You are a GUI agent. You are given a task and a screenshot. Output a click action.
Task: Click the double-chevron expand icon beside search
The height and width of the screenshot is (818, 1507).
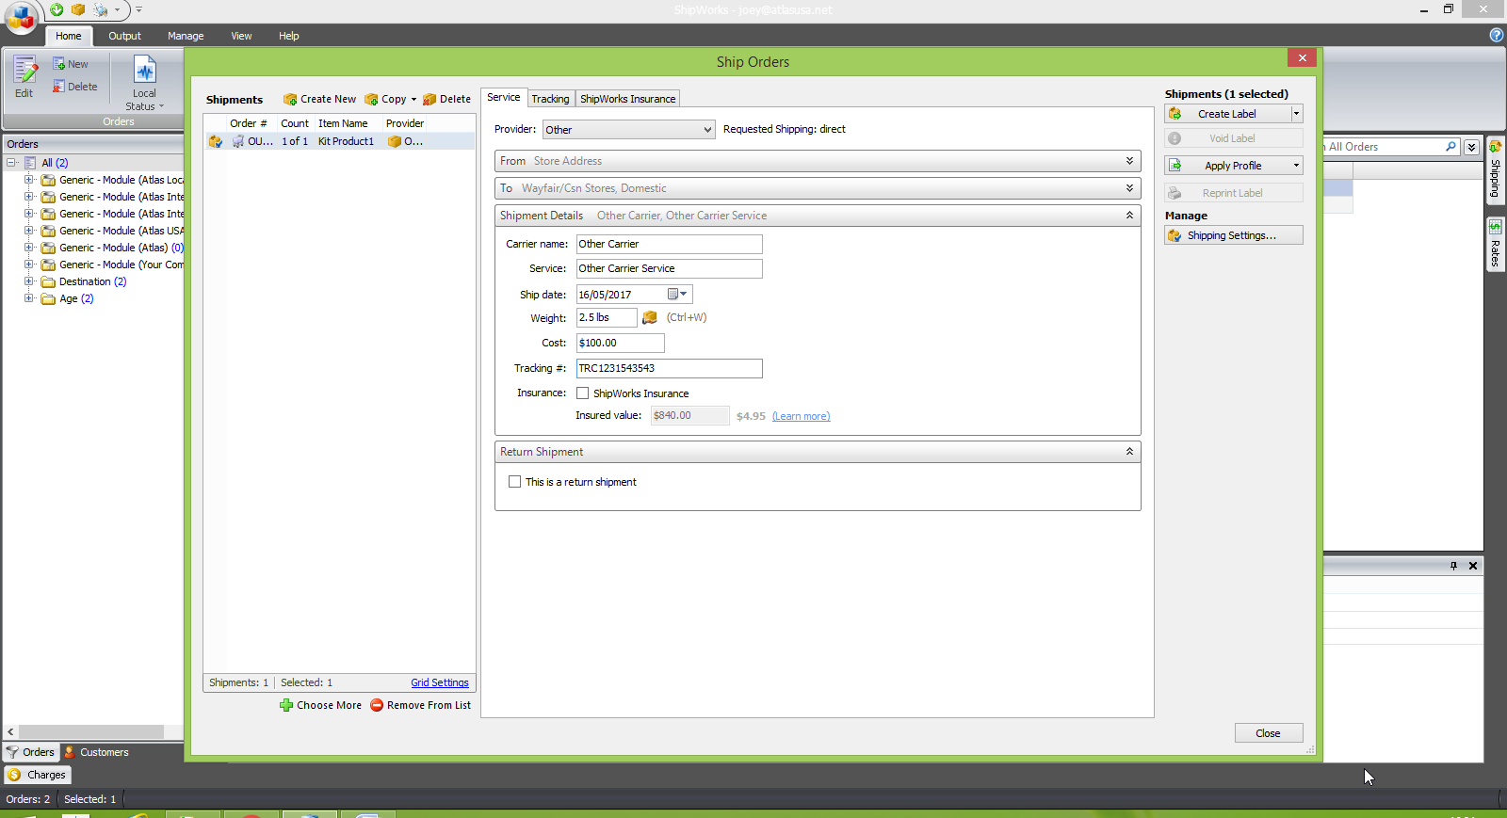[1471, 147]
